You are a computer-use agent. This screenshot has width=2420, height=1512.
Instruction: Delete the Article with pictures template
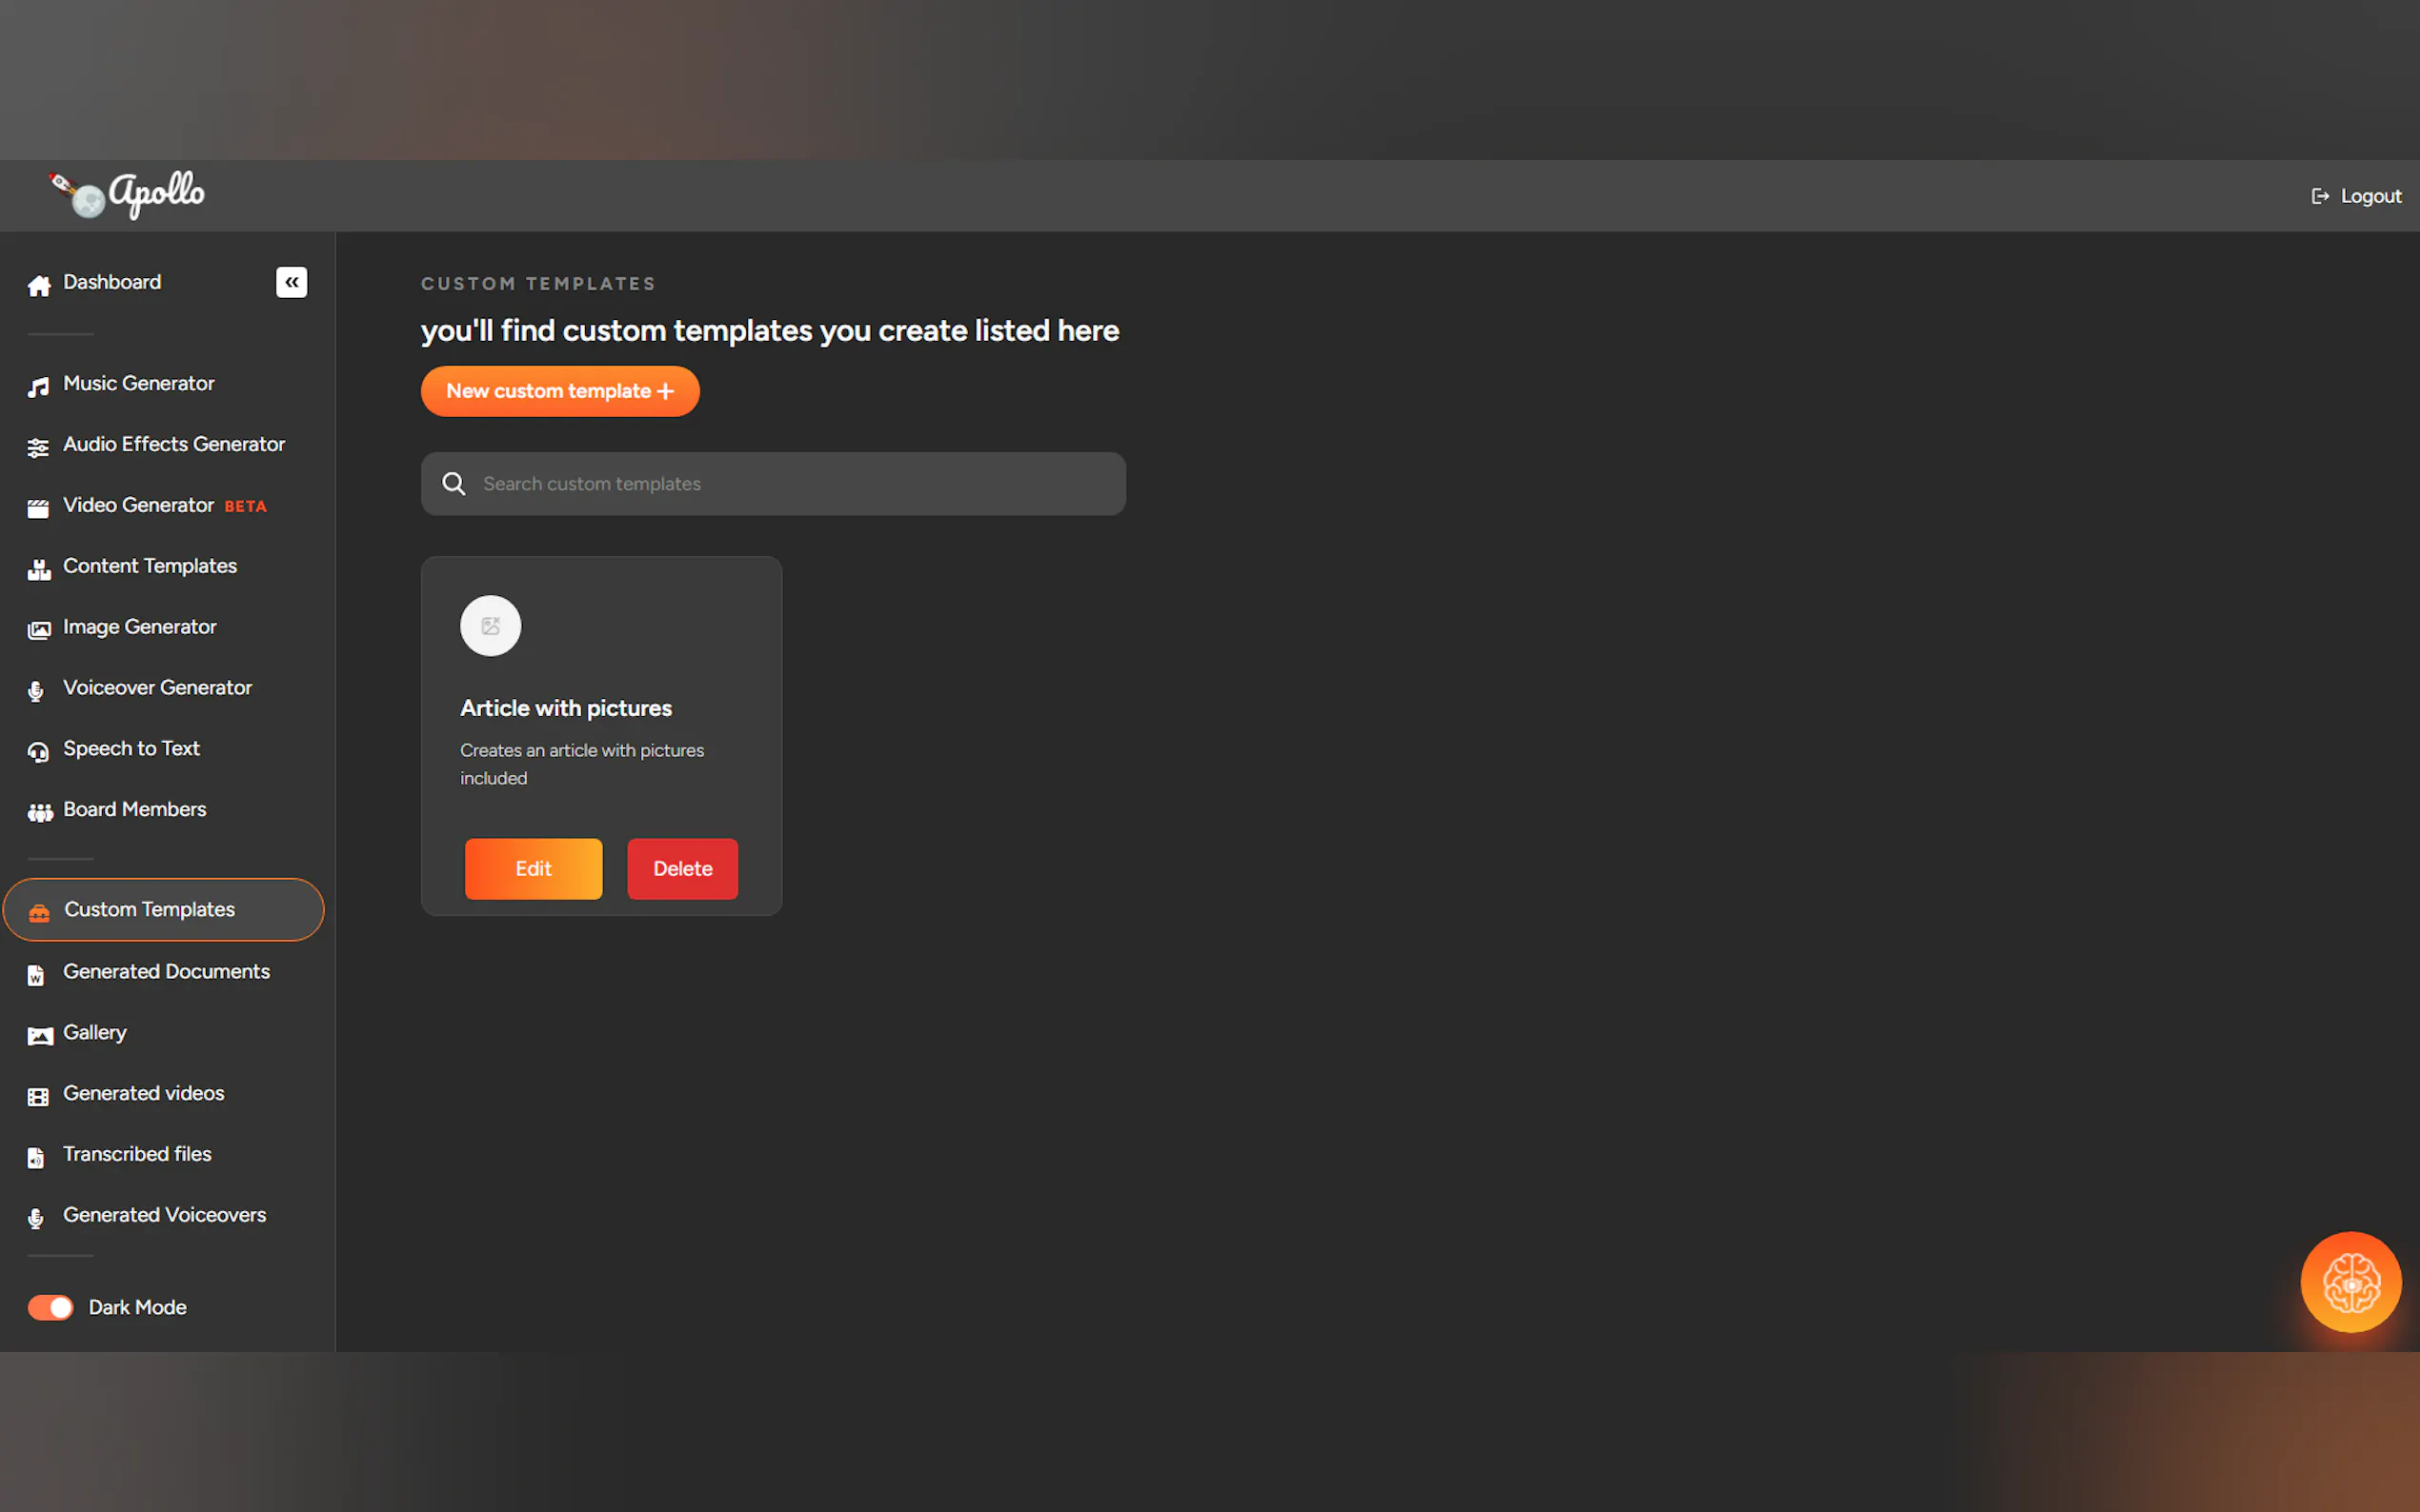pos(682,868)
